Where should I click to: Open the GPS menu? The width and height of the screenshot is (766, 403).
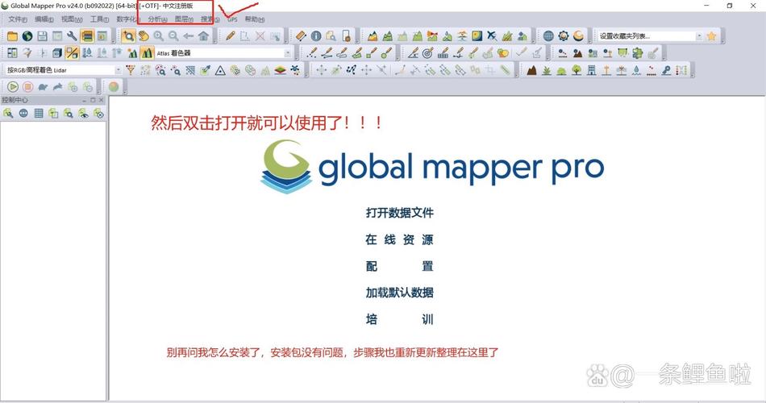coord(232,19)
